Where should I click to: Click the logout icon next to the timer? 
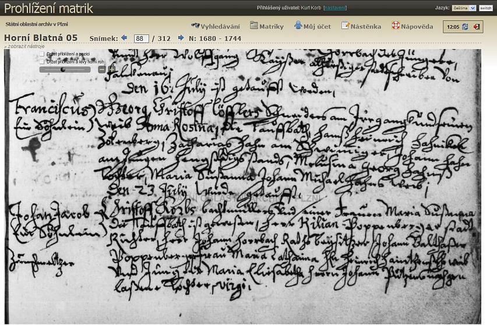476,27
